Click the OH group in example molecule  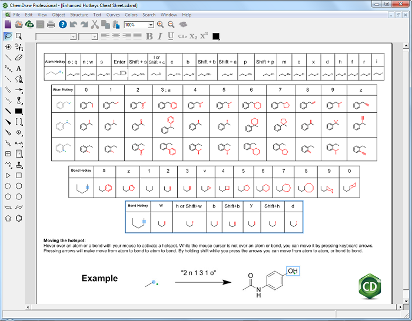[293, 271]
